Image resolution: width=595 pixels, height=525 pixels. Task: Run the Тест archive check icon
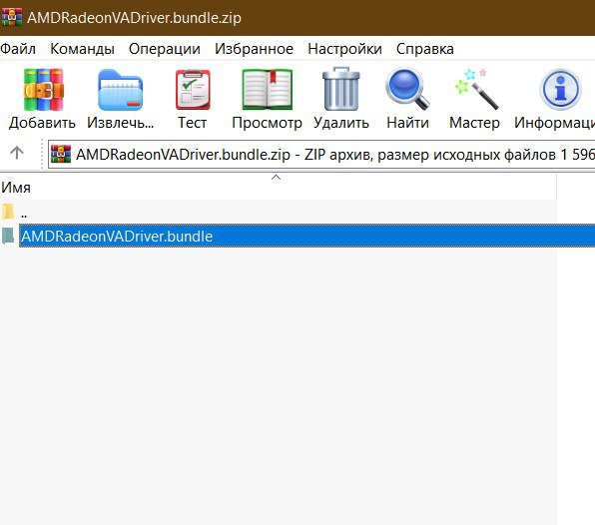[x=193, y=90]
